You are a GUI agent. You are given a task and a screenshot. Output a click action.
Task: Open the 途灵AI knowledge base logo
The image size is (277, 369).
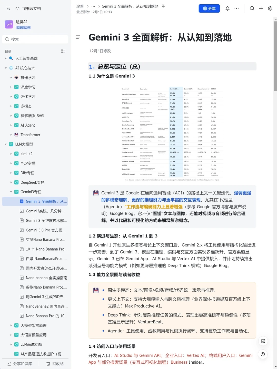point(9,24)
